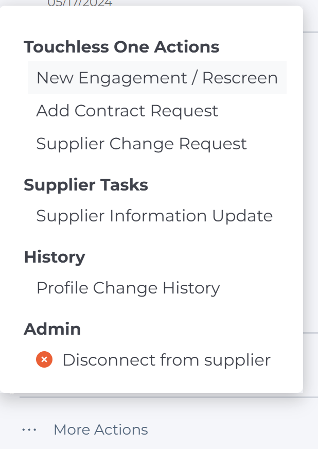
Task: Choose the Rescreen option under Touchless One Actions
Action: 157,78
